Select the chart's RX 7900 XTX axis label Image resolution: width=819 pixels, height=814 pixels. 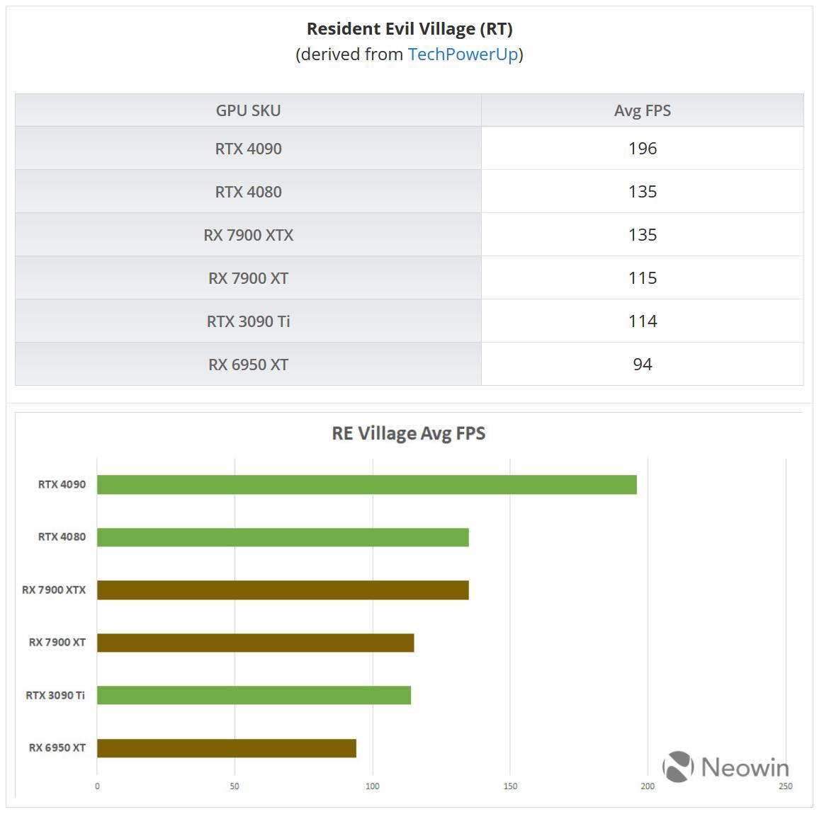(x=54, y=590)
